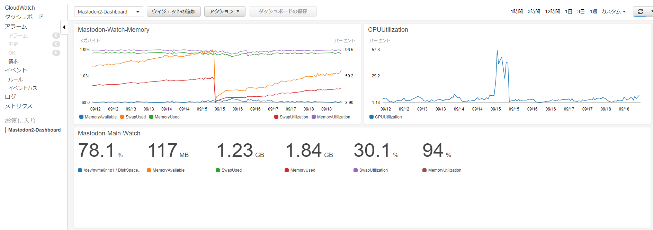Click the ウィジェットの追加 button
Image resolution: width=653 pixels, height=230 pixels.
[x=174, y=11]
